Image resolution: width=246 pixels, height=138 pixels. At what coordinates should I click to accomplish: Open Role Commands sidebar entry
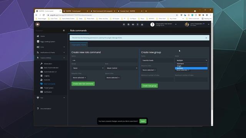(x=50, y=84)
